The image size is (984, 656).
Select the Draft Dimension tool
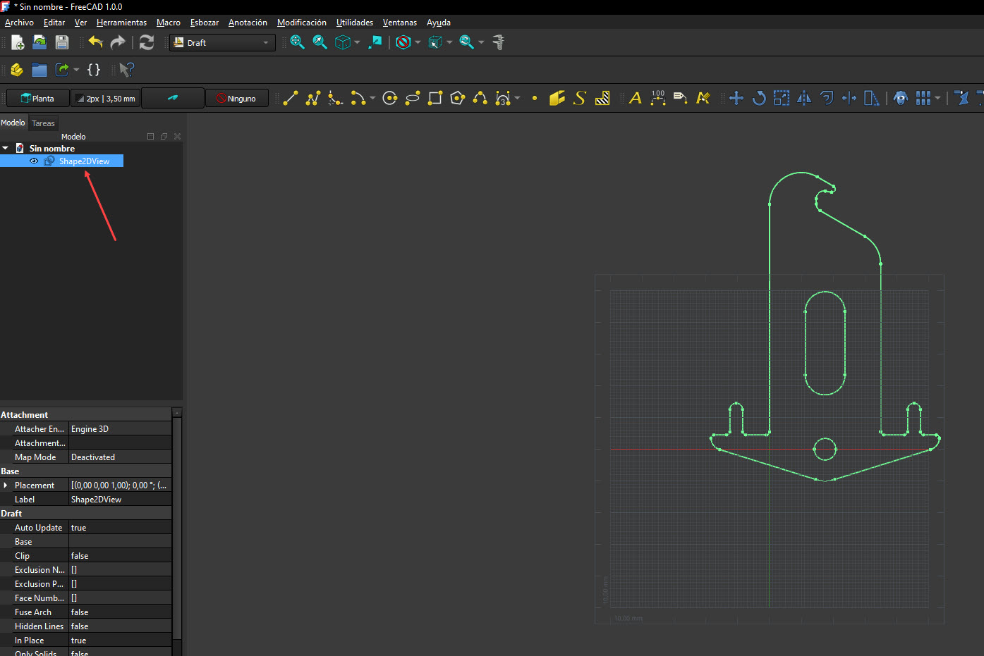pyautogui.click(x=658, y=99)
